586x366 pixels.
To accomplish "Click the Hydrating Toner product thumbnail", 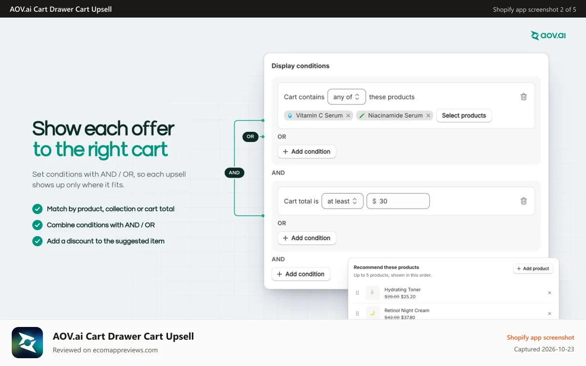I will click(x=373, y=293).
